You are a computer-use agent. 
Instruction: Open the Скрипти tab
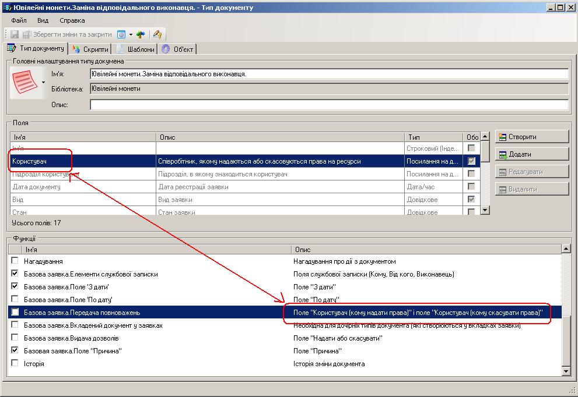(90, 49)
